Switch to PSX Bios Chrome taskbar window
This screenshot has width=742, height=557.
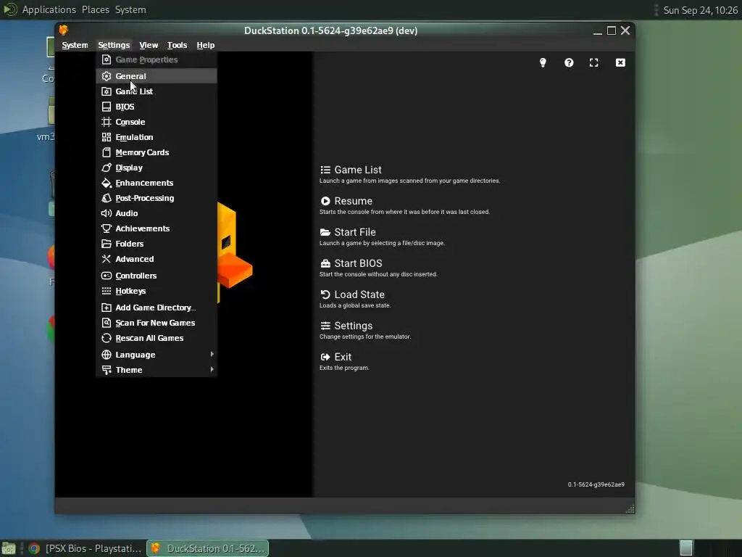click(x=86, y=548)
